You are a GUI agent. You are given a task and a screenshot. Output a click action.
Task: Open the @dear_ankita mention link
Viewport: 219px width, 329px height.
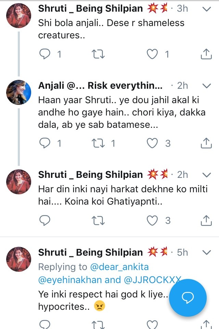tap(119, 266)
